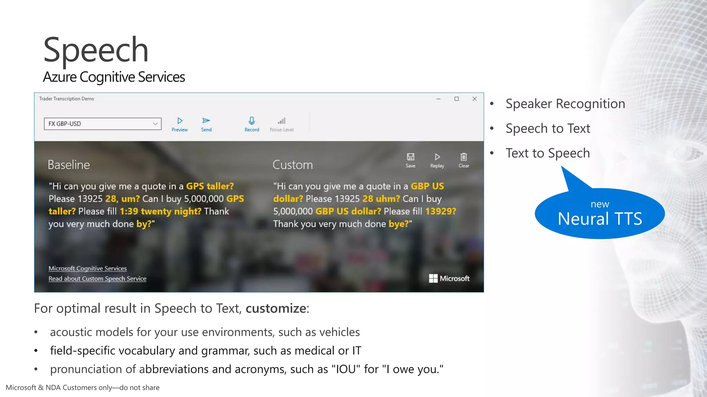Click the Microsoft logo in the demo
Viewport: 707px width, 397px height.
(449, 278)
